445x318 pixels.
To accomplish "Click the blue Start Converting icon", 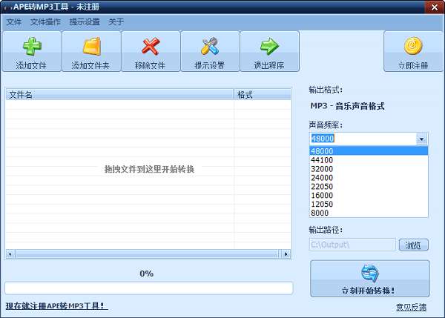I will tap(370, 274).
